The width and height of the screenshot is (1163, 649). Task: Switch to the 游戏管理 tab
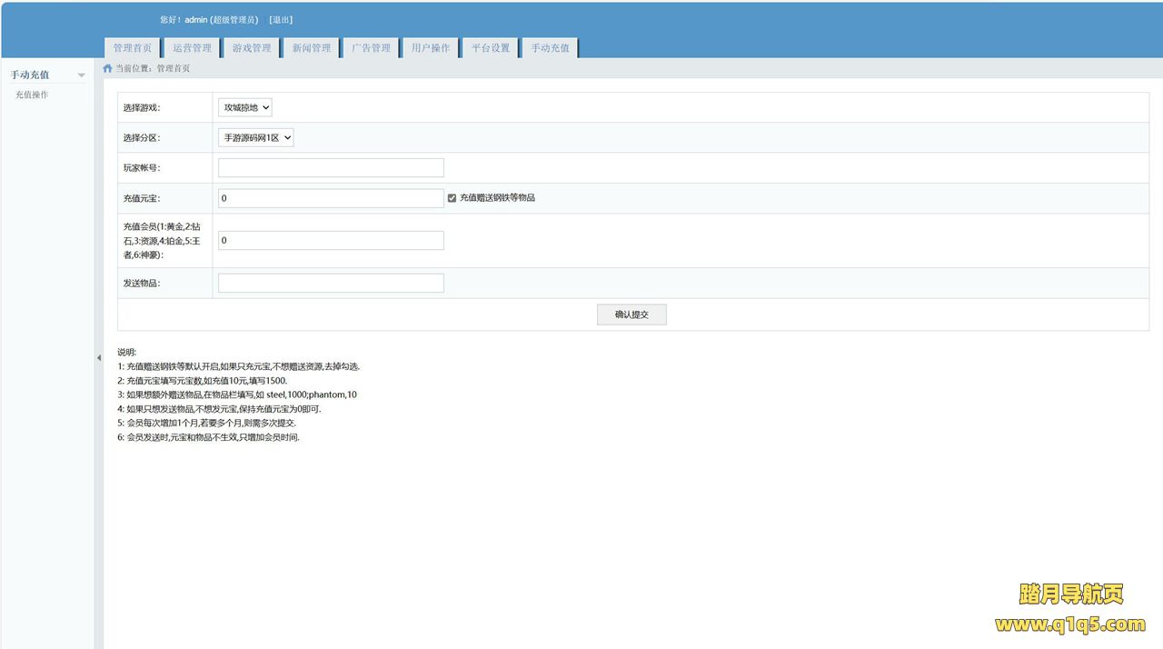click(252, 48)
